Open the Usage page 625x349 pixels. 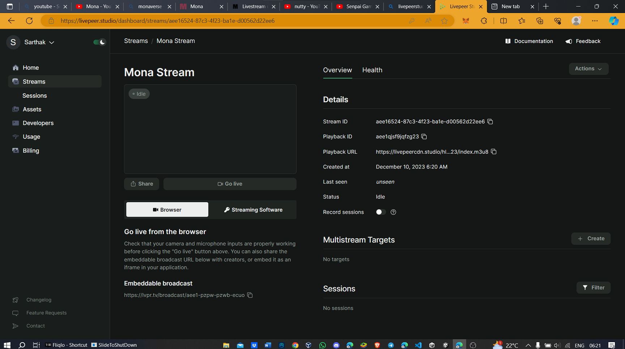(x=31, y=137)
